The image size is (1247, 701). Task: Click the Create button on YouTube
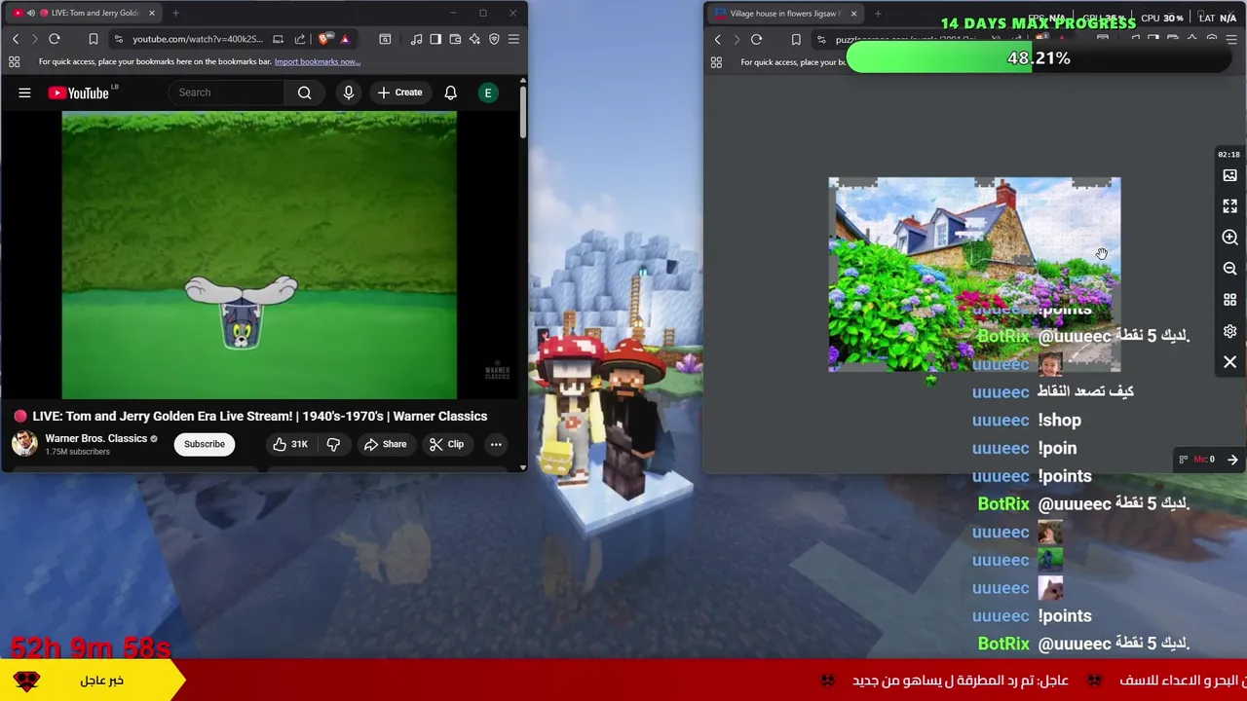click(x=399, y=92)
